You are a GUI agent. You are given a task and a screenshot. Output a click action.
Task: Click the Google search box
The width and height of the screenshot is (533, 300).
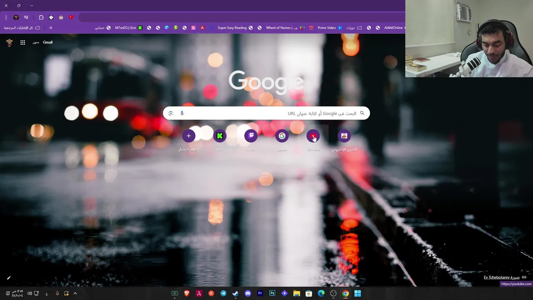[266, 113]
